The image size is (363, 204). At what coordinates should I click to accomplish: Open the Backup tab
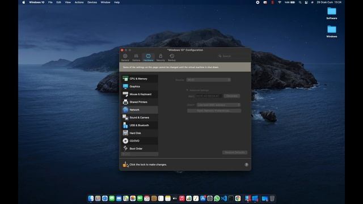pyautogui.click(x=172, y=57)
